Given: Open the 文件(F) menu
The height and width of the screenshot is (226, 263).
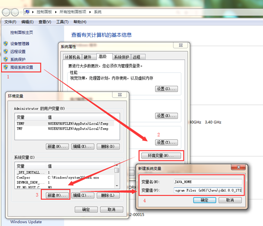Looking at the screenshot, I should 10,22.
